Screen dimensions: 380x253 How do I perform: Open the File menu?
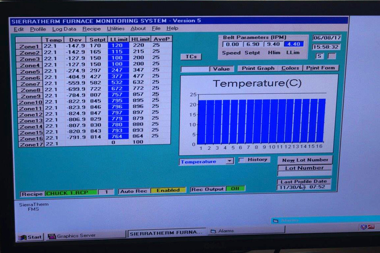156,28
